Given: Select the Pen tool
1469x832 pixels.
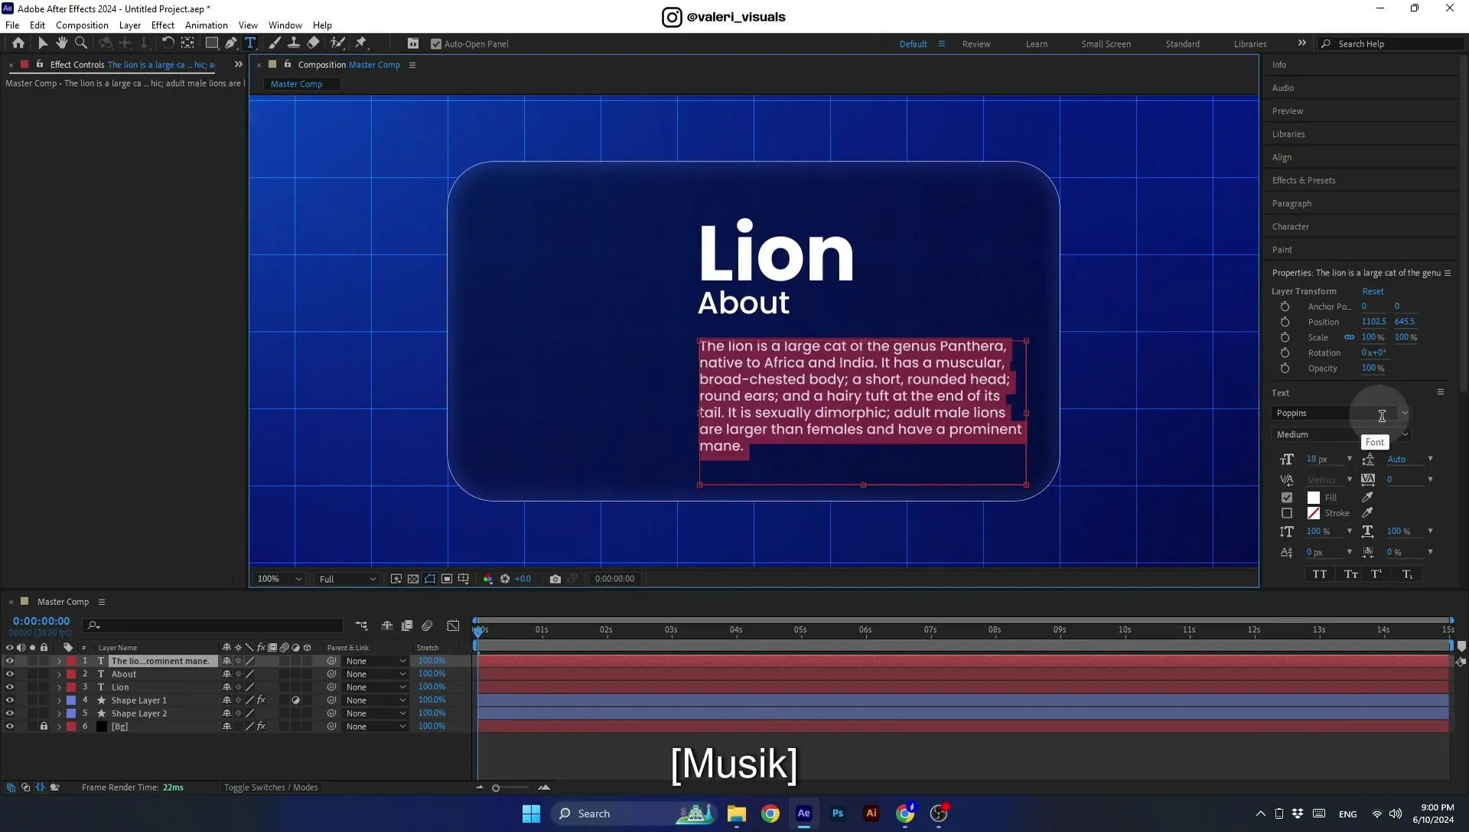Looking at the screenshot, I should pyautogui.click(x=231, y=44).
